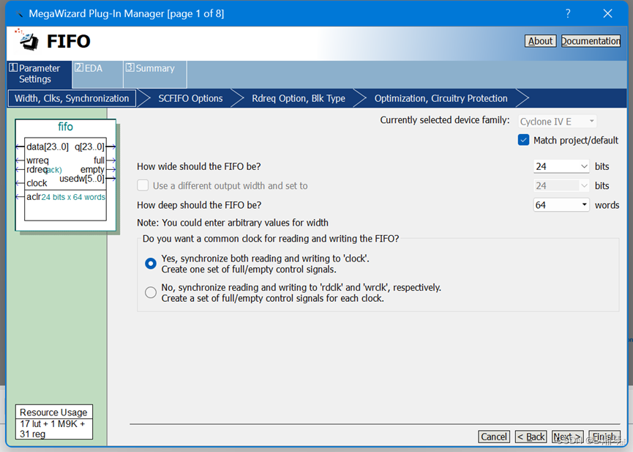Go to Optimization, Circuitry Protection step
The width and height of the screenshot is (633, 452).
pos(441,98)
